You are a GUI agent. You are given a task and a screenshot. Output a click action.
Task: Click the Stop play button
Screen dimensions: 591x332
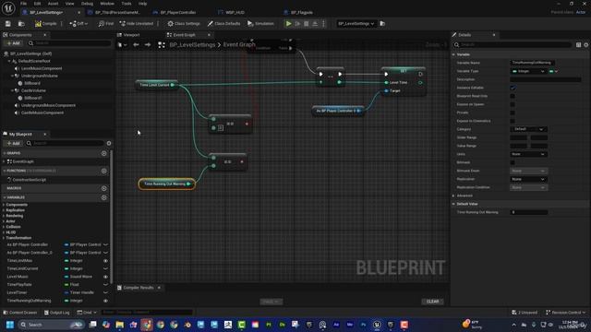(x=306, y=24)
